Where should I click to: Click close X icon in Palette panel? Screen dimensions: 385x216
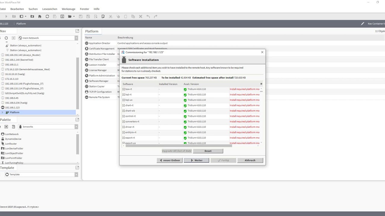[x=6, y=127]
